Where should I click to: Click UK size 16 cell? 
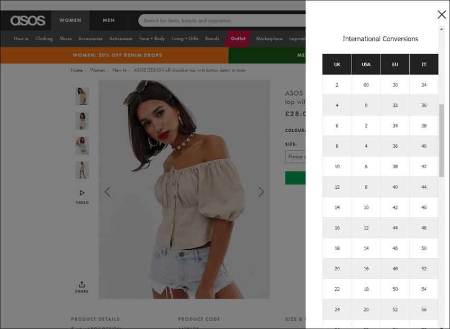[x=337, y=228]
